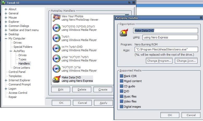Select Command Prompt in the tree
203x121 pixels.
pyautogui.click(x=20, y=84)
